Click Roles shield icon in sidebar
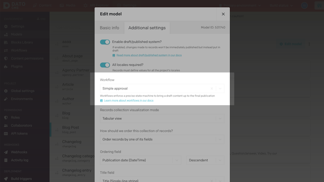The image size is (324, 182). click(6, 117)
